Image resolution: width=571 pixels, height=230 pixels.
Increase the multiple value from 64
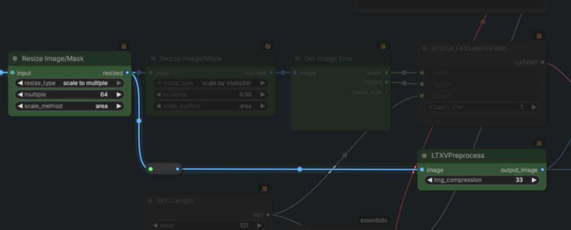tap(119, 95)
